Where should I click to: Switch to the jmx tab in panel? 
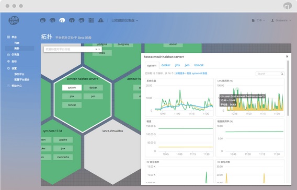pos(177,65)
